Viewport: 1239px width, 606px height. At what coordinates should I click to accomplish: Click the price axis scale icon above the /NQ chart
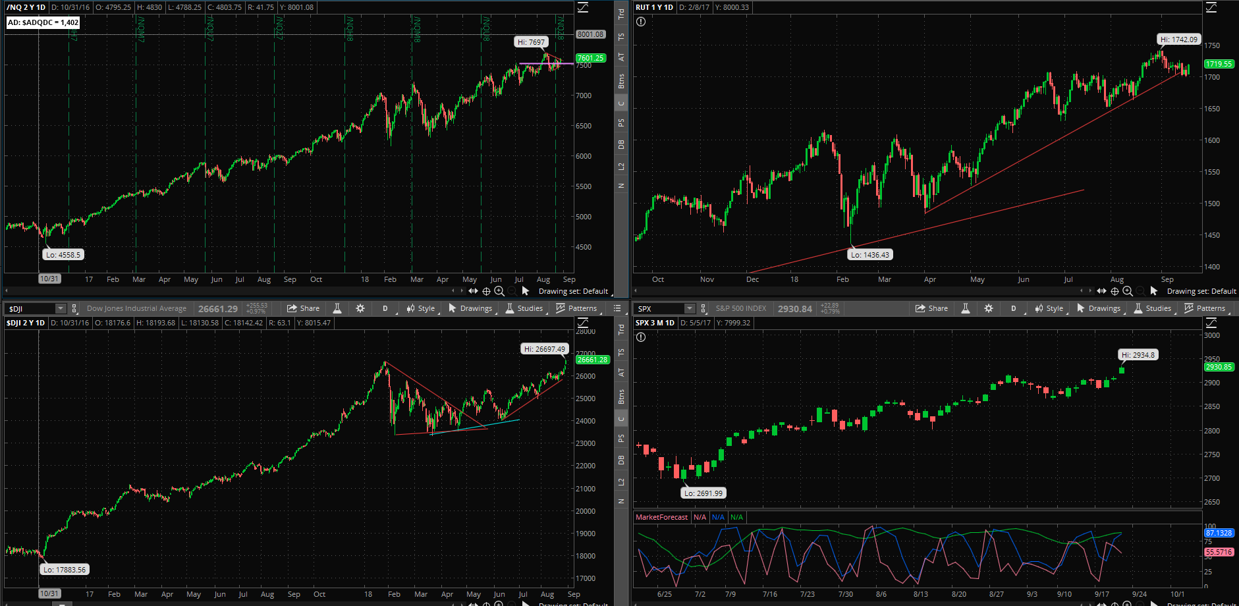click(x=583, y=7)
